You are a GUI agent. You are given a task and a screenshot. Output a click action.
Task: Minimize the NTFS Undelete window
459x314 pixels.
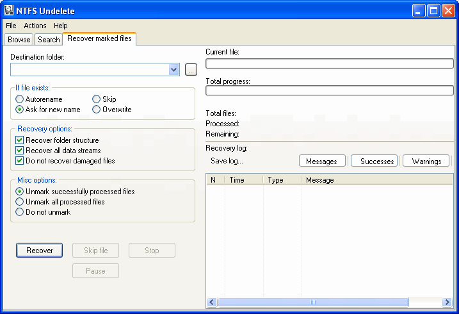click(419, 11)
